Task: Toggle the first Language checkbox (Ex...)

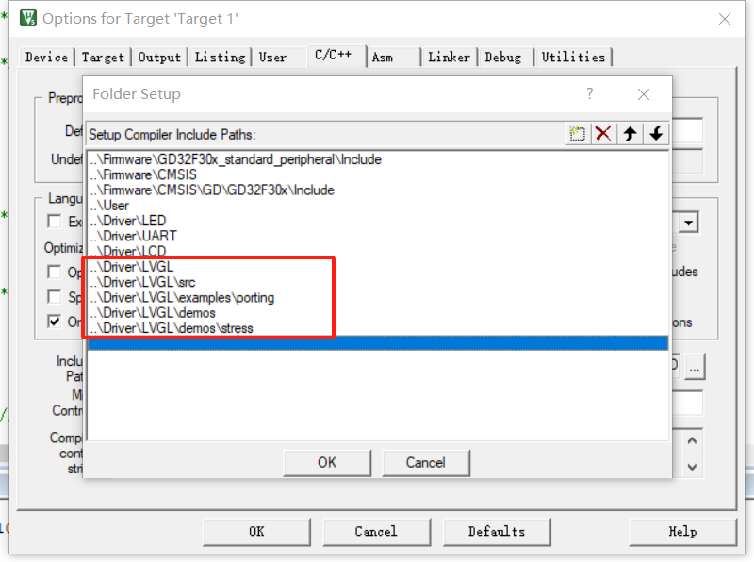Action: click(x=55, y=221)
